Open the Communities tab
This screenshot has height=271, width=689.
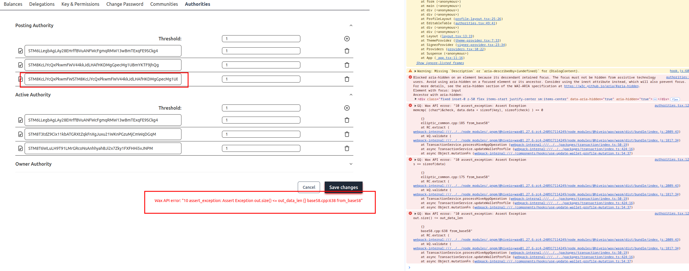(164, 4)
